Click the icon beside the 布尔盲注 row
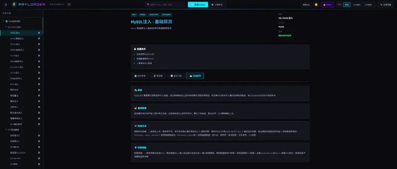Viewport: 397px width, 169px height. [x=39, y=90]
